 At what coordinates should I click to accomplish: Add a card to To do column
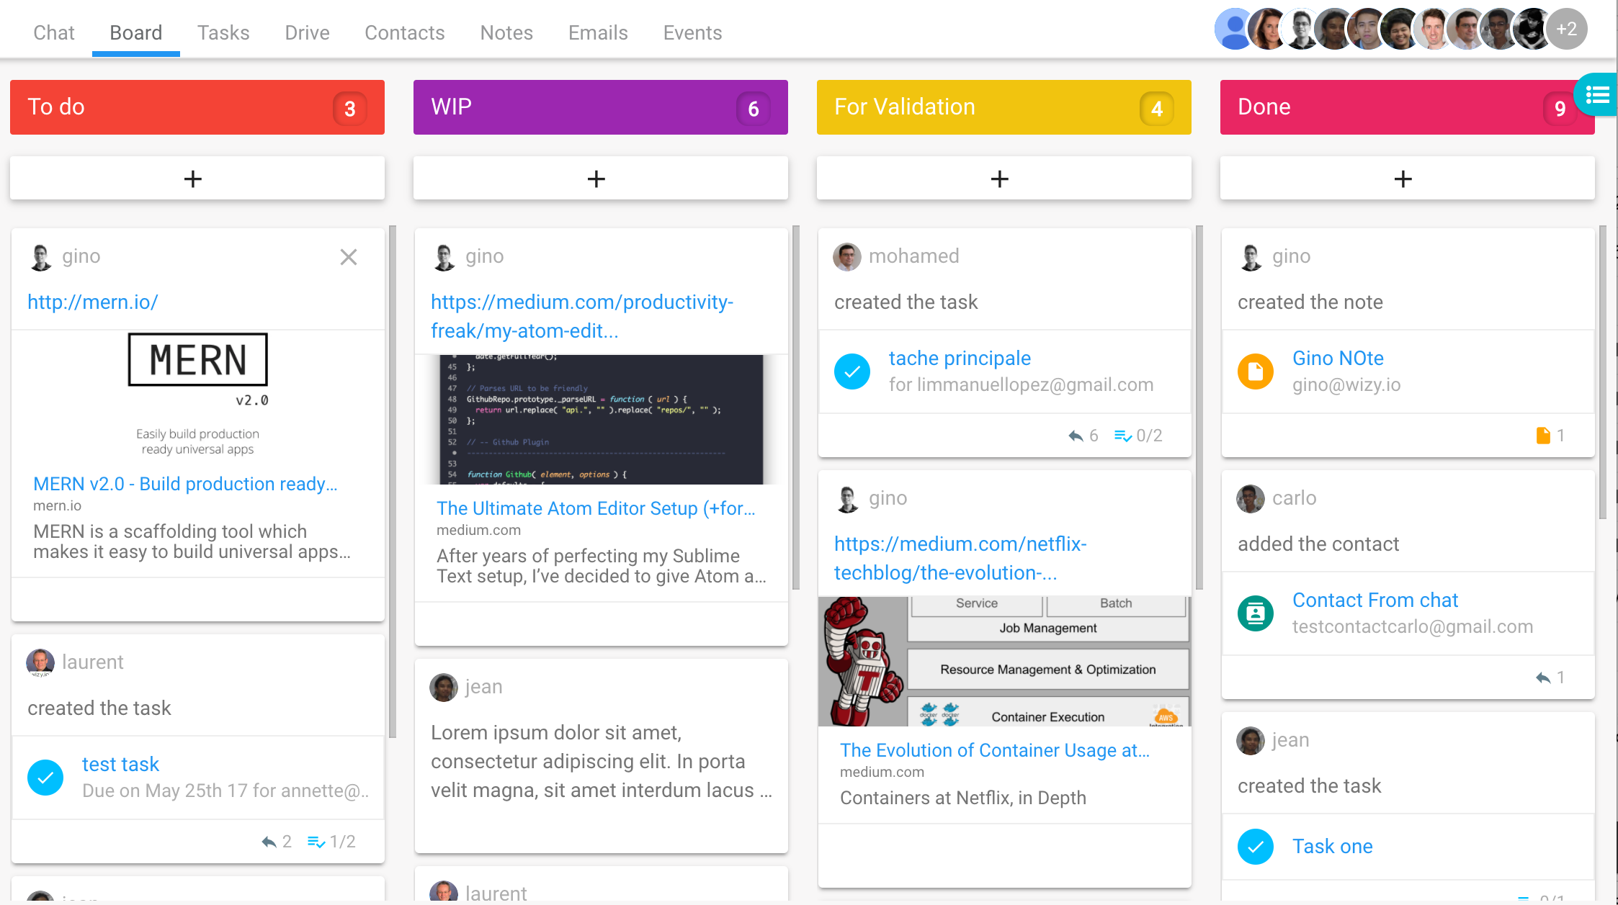(x=197, y=179)
